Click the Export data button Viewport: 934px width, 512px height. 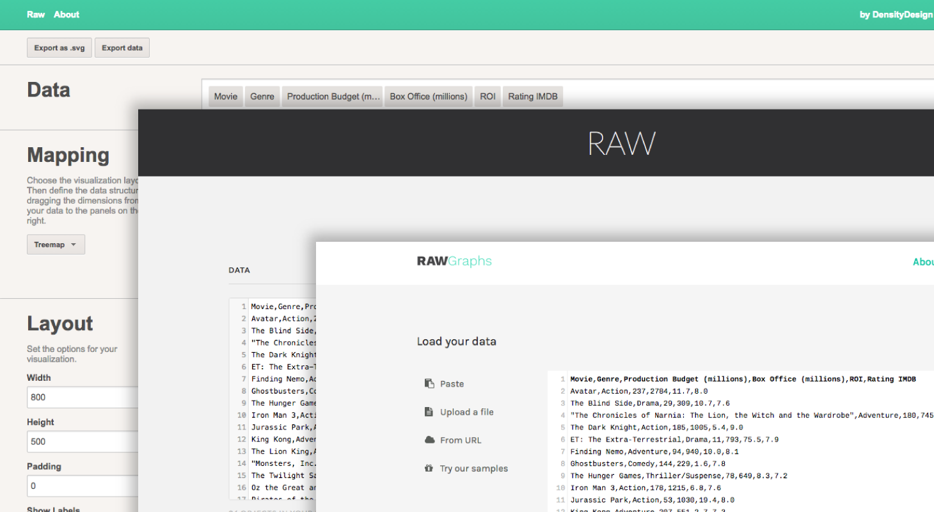point(122,48)
